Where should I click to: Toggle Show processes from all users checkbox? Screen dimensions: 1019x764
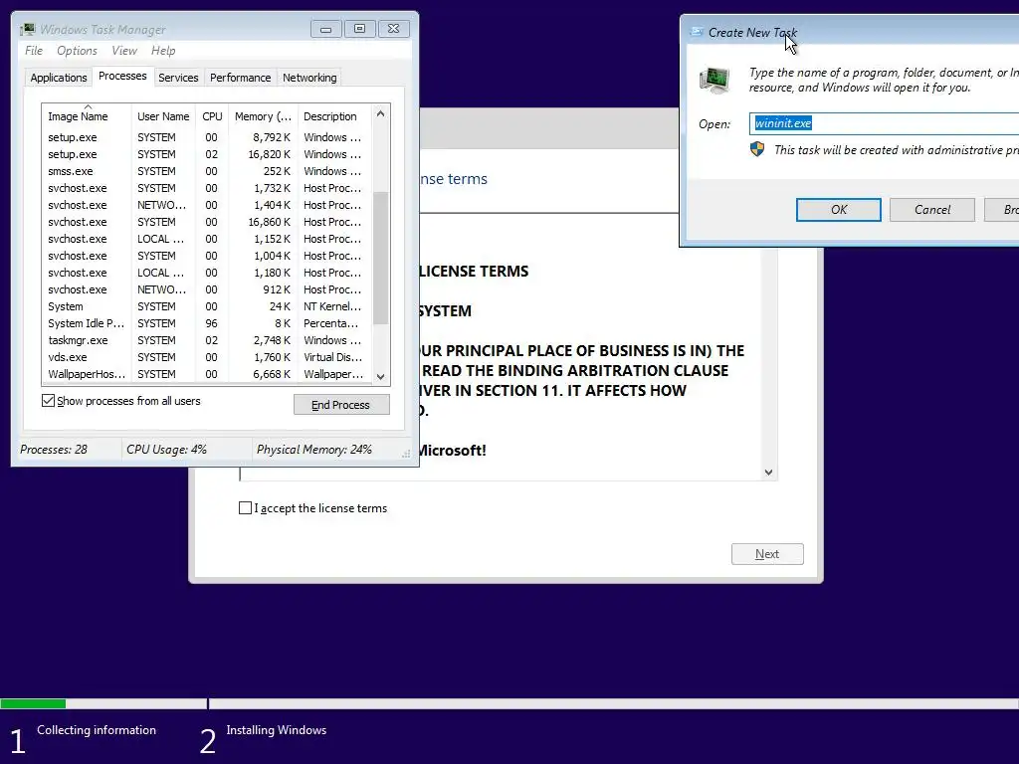(x=48, y=400)
